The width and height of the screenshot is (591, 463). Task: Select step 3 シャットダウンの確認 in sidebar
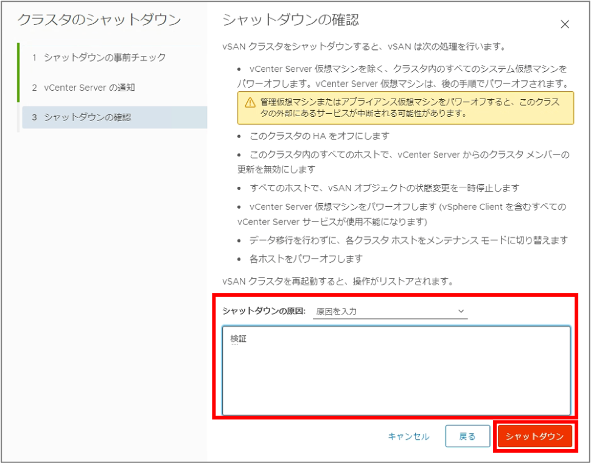click(x=87, y=117)
